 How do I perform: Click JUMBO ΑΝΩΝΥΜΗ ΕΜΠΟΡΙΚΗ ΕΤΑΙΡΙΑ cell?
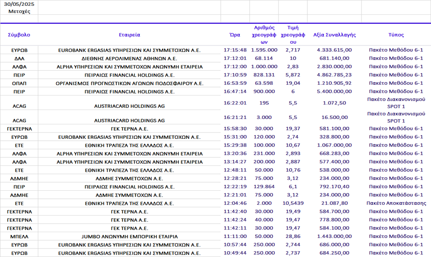click(x=130, y=236)
